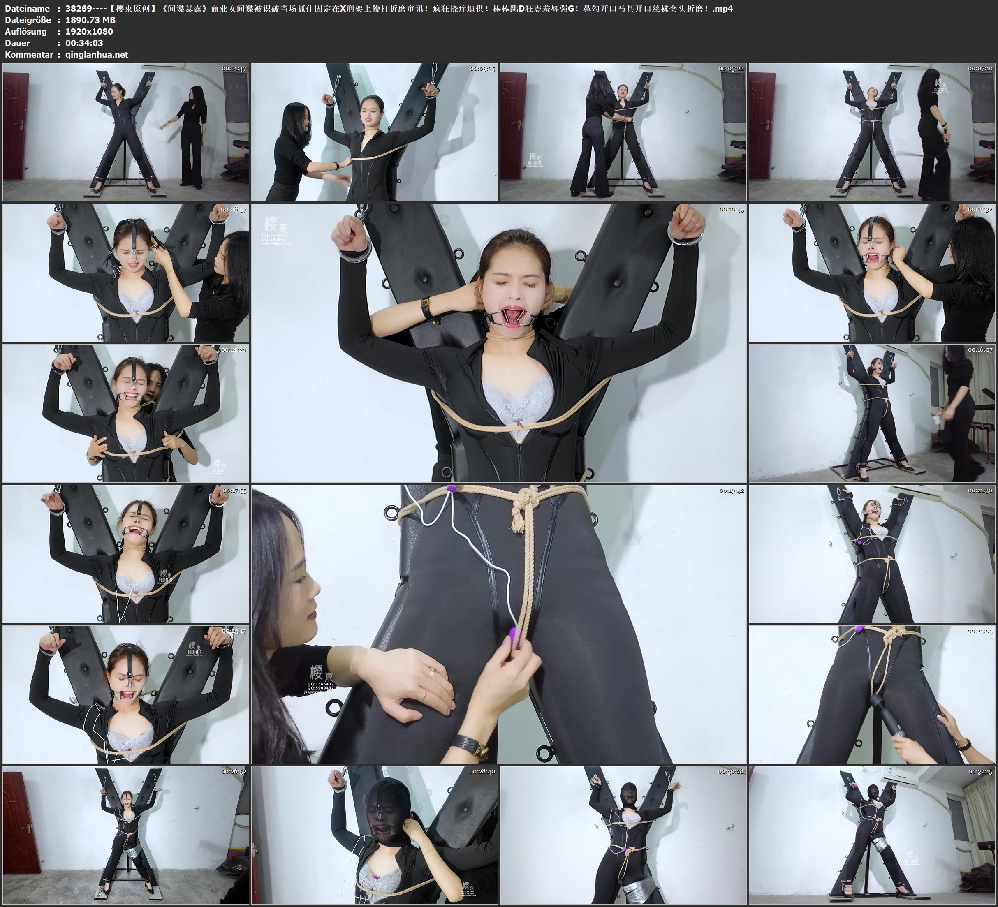Click the frame stamped 00:07:10
This screenshot has height=907, width=998.
point(872,132)
